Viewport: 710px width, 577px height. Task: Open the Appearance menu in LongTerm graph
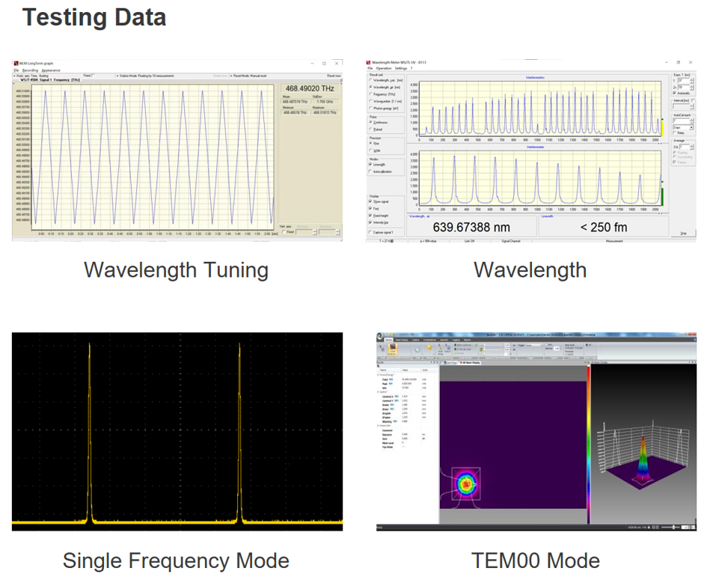(x=51, y=70)
